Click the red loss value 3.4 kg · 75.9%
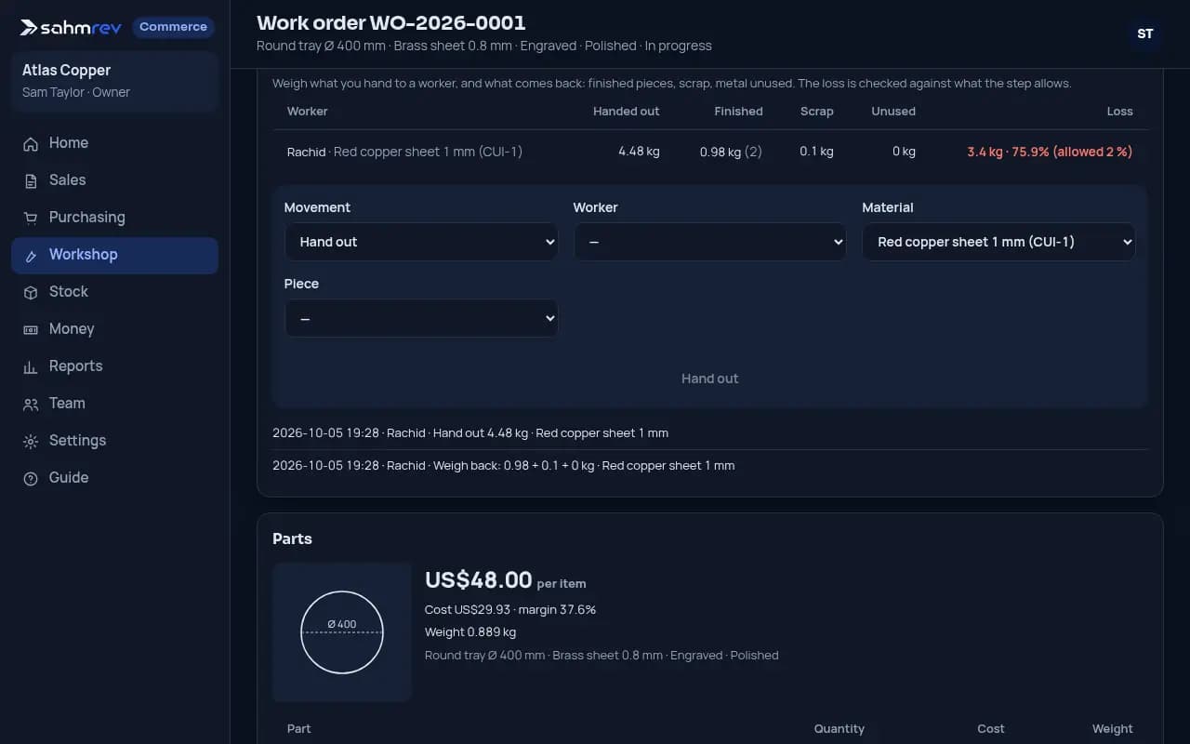1190x744 pixels. point(1050,152)
